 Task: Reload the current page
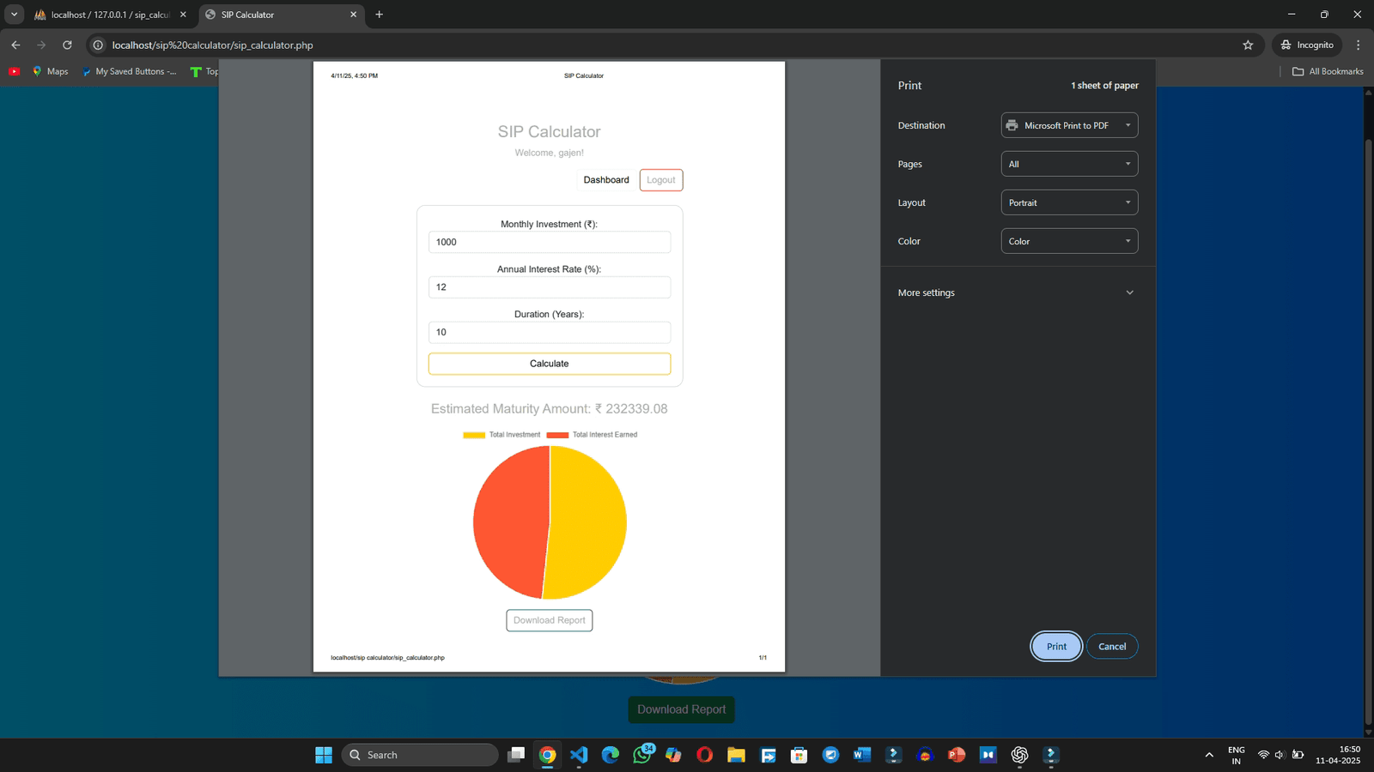coord(67,45)
